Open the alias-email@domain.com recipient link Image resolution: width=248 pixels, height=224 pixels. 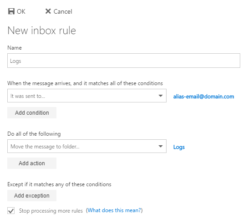tap(203, 97)
